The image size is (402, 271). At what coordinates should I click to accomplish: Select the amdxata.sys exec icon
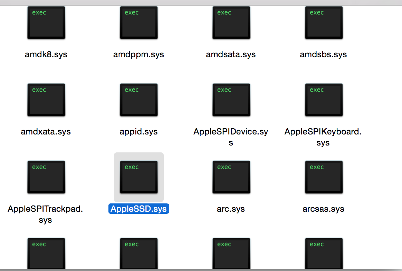[x=46, y=100]
